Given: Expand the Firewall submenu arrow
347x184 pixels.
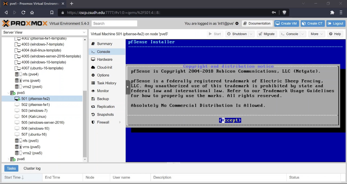Looking at the screenshot, I should pyautogui.click(x=120, y=122).
